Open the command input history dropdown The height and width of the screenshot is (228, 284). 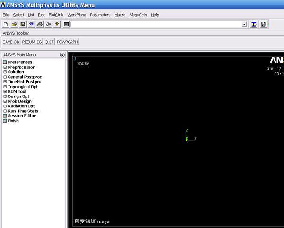[244, 24]
